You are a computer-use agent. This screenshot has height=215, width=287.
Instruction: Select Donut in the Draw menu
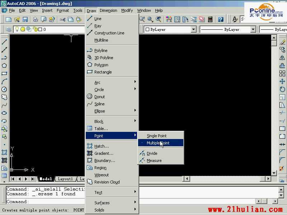[x=112, y=97]
